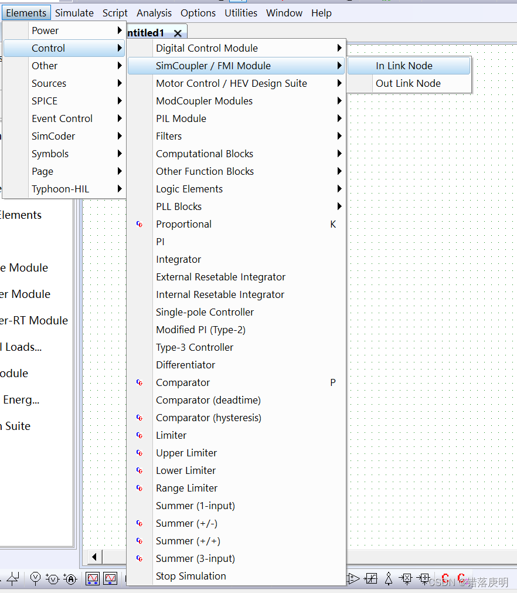517x593 pixels.
Task: Select the voltage sensor toolbar icon
Action: (x=52, y=578)
